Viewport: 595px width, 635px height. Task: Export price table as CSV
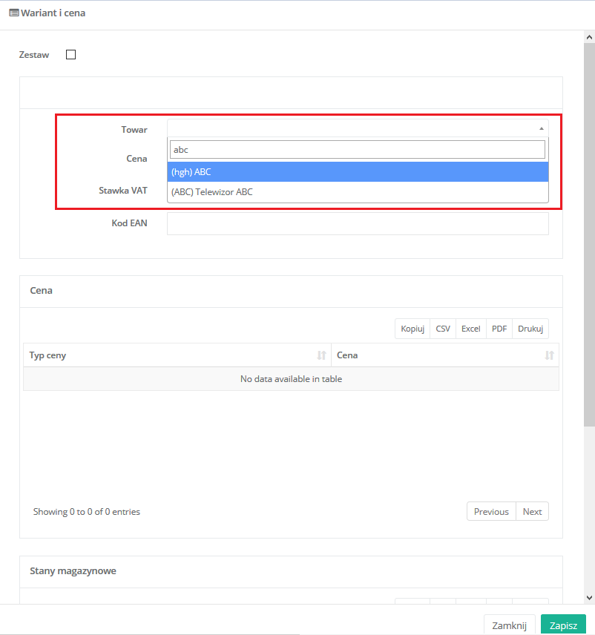pos(443,329)
